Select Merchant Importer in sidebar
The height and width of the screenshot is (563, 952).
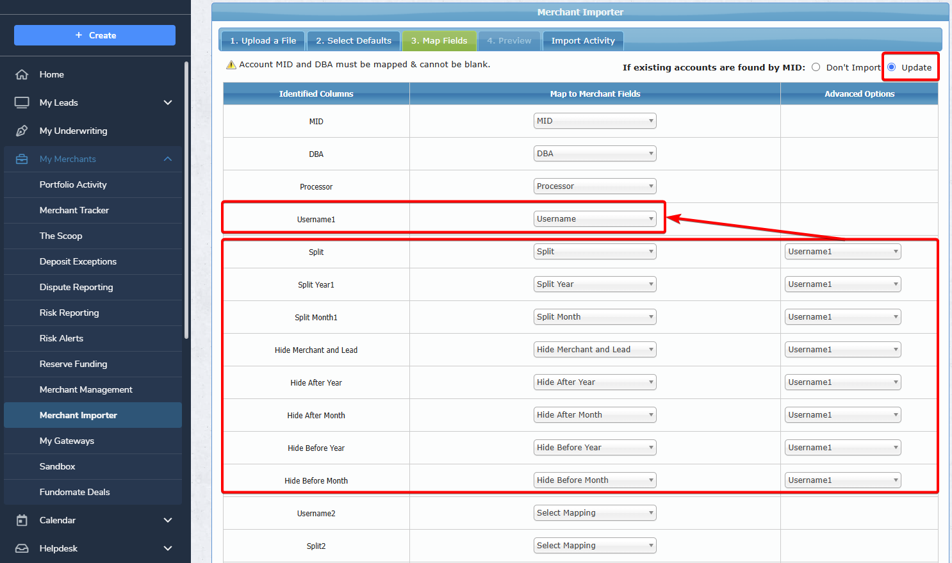point(93,415)
